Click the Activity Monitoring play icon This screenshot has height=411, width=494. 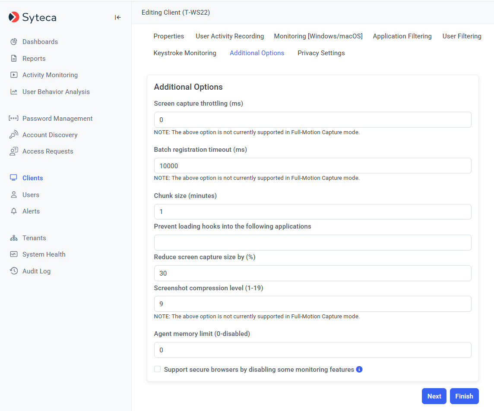point(14,75)
